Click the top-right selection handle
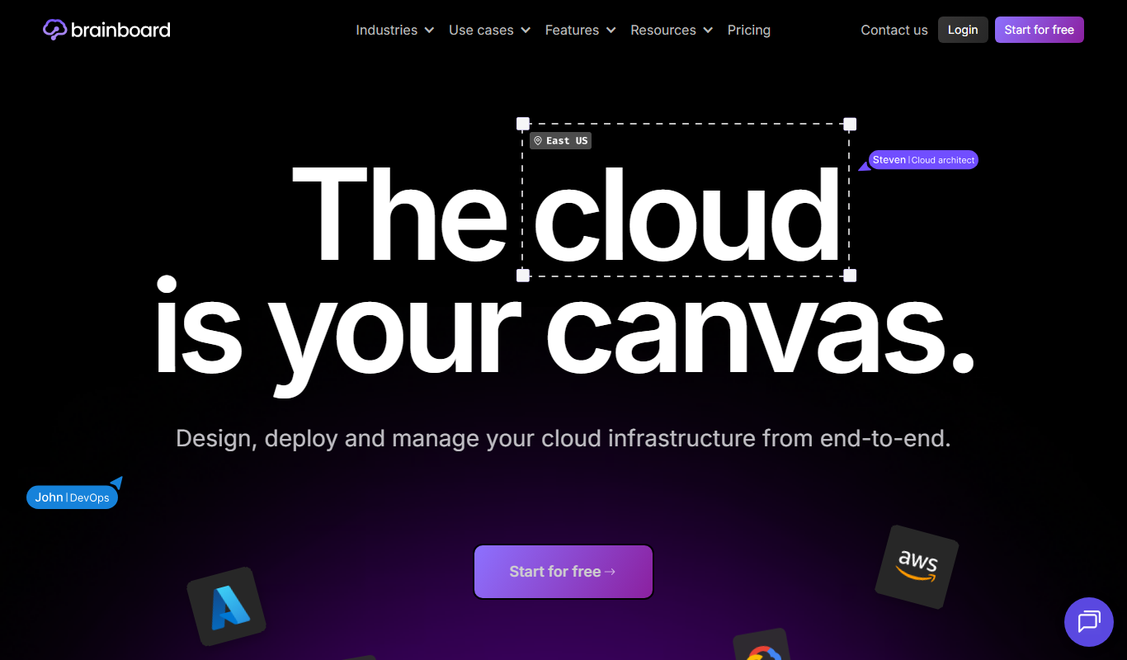The height and width of the screenshot is (660, 1127). [x=850, y=124]
